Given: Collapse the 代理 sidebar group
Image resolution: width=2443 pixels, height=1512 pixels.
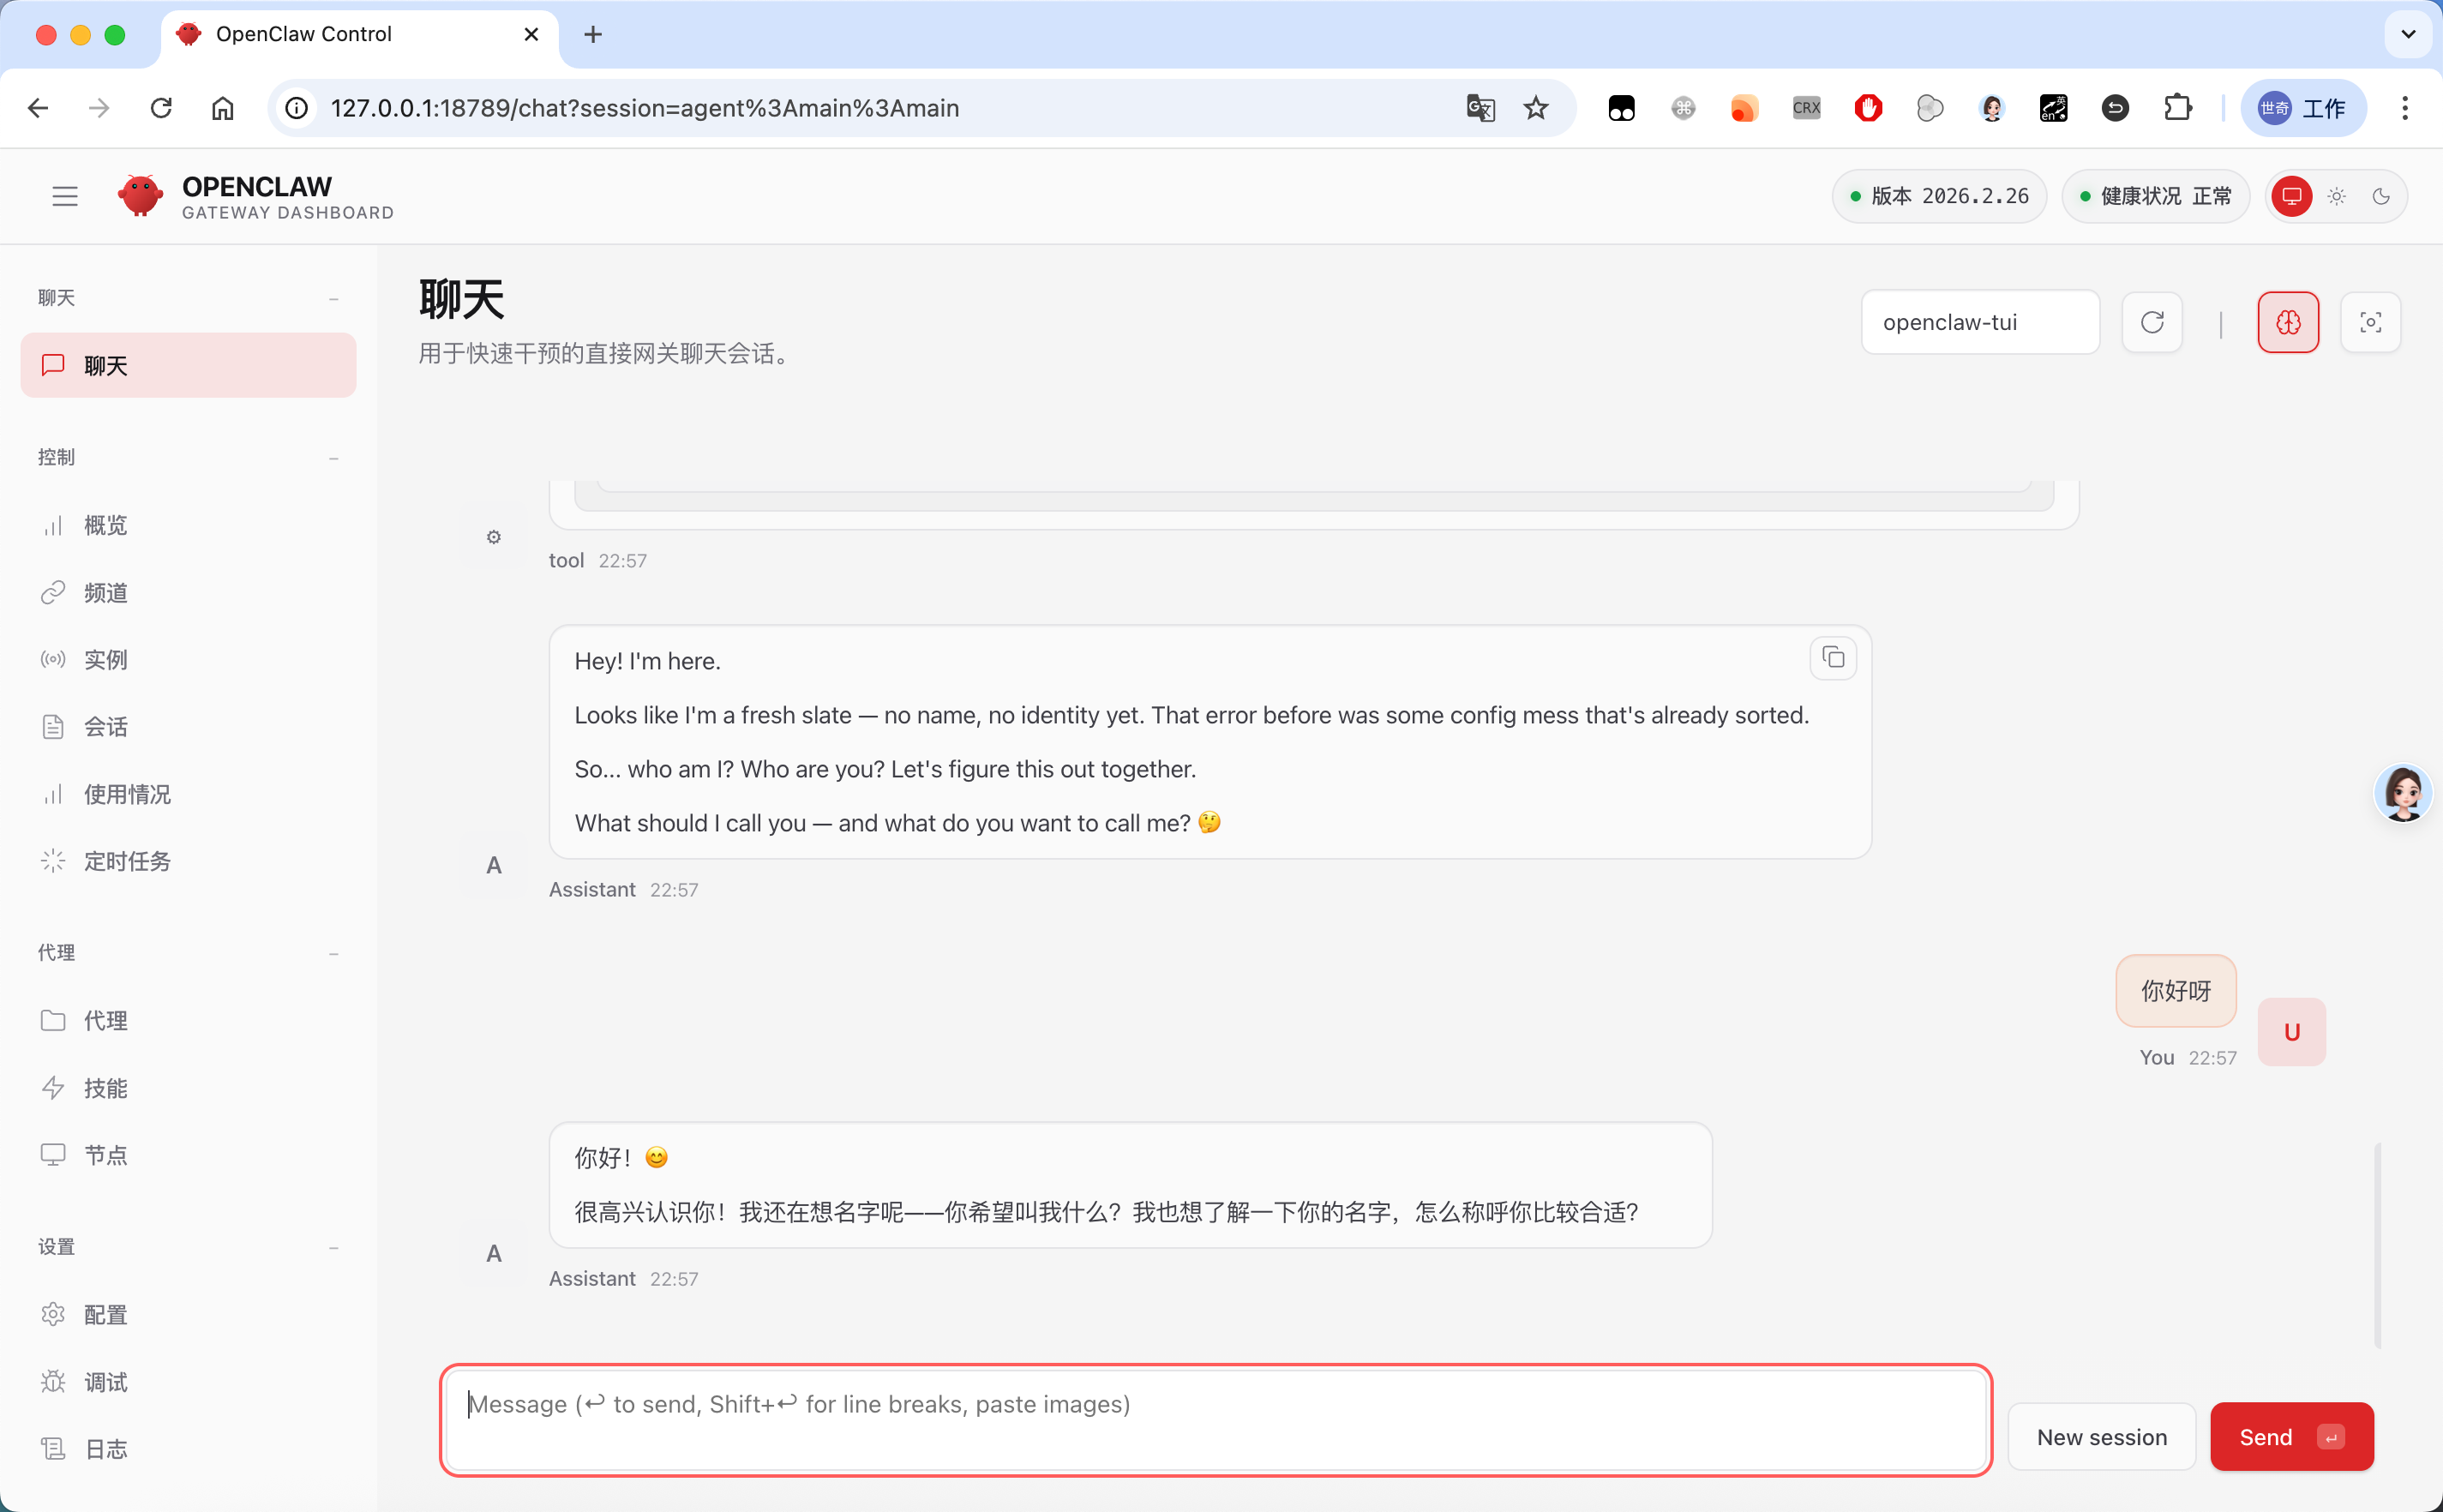Looking at the screenshot, I should 334,953.
